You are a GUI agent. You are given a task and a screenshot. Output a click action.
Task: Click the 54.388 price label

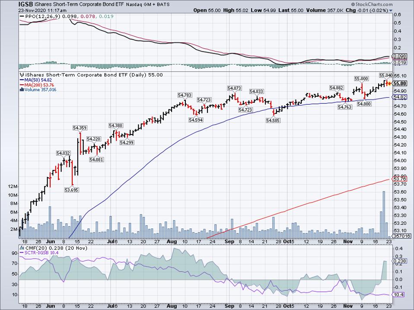115,126
